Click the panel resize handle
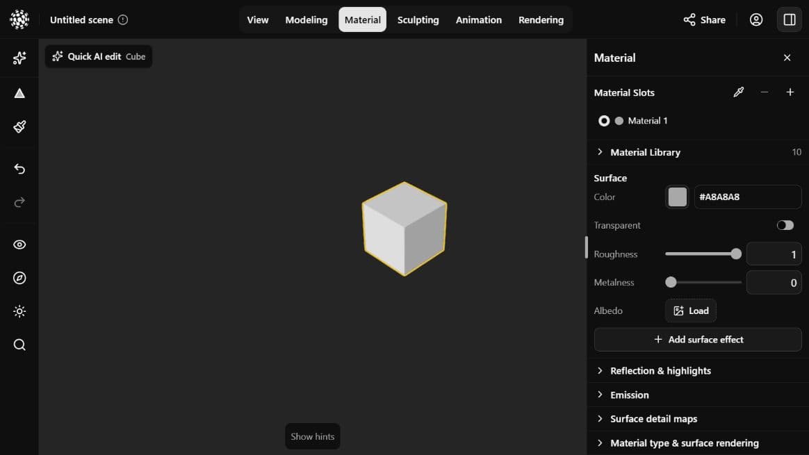 586,247
